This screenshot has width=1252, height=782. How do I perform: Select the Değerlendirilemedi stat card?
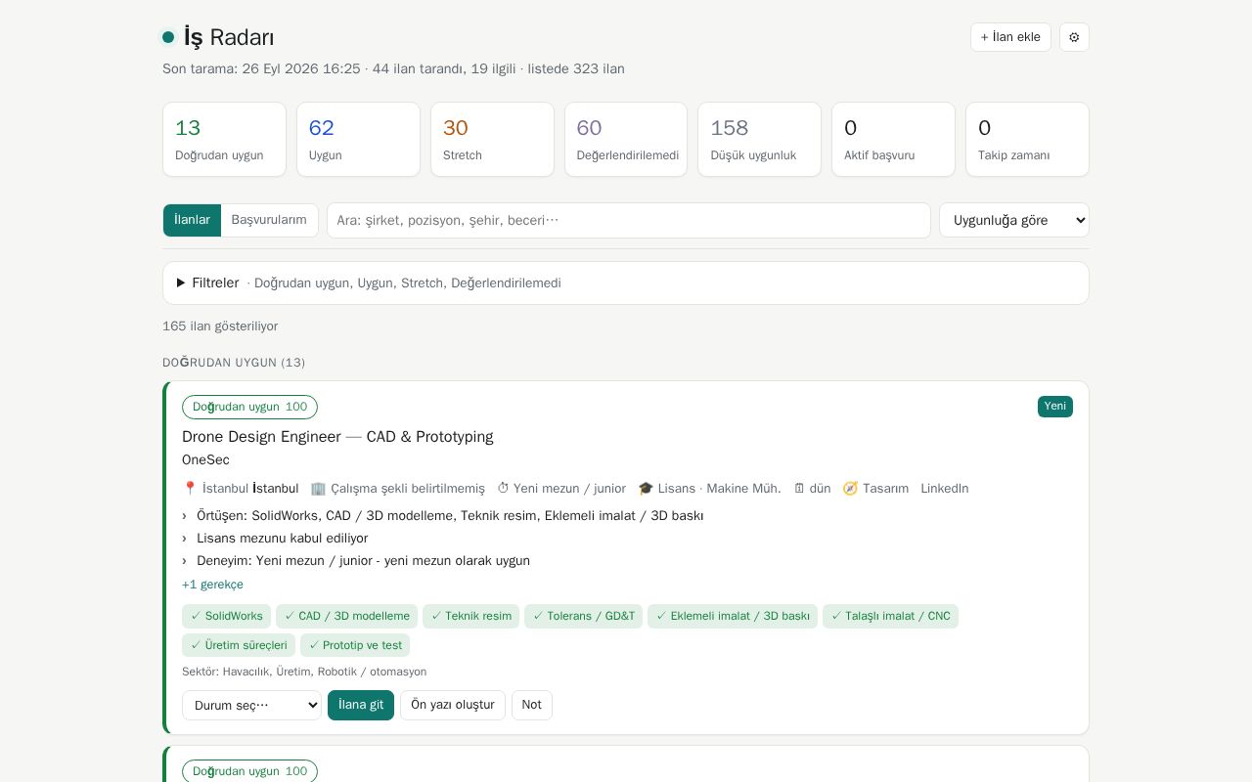[626, 140]
